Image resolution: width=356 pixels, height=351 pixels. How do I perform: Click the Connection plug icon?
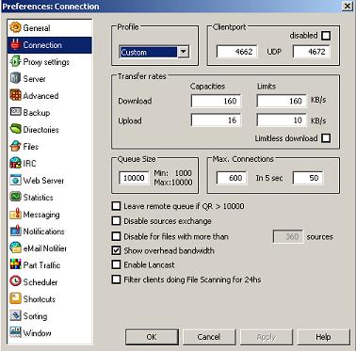pos(15,45)
